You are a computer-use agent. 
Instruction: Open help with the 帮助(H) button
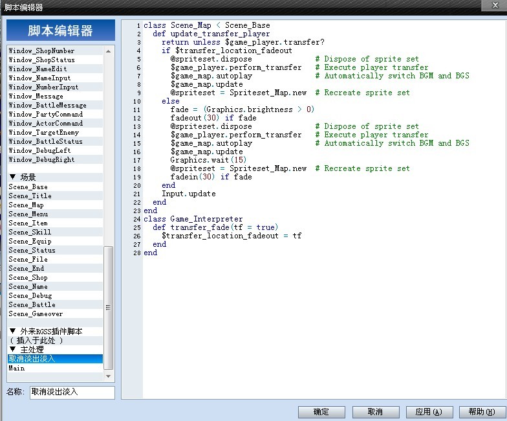tap(482, 412)
